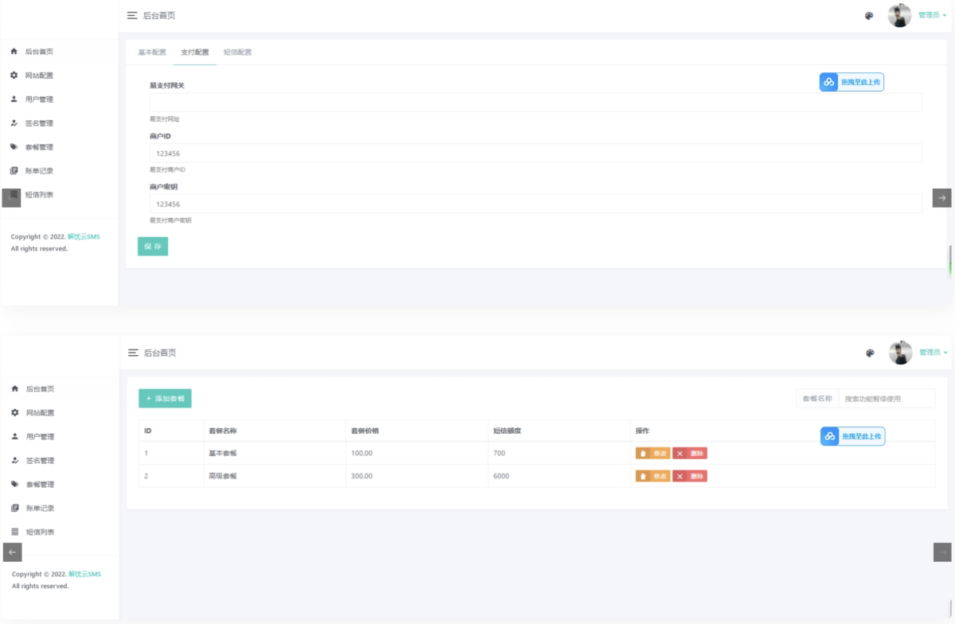955x624 pixels.
Task: Click 删除 for the 基本套餐 row
Action: [x=690, y=453]
